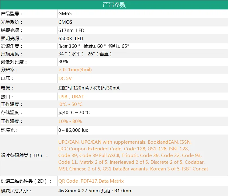
Task: Click the 10%~80% humidity value
Action: pos(70,121)
